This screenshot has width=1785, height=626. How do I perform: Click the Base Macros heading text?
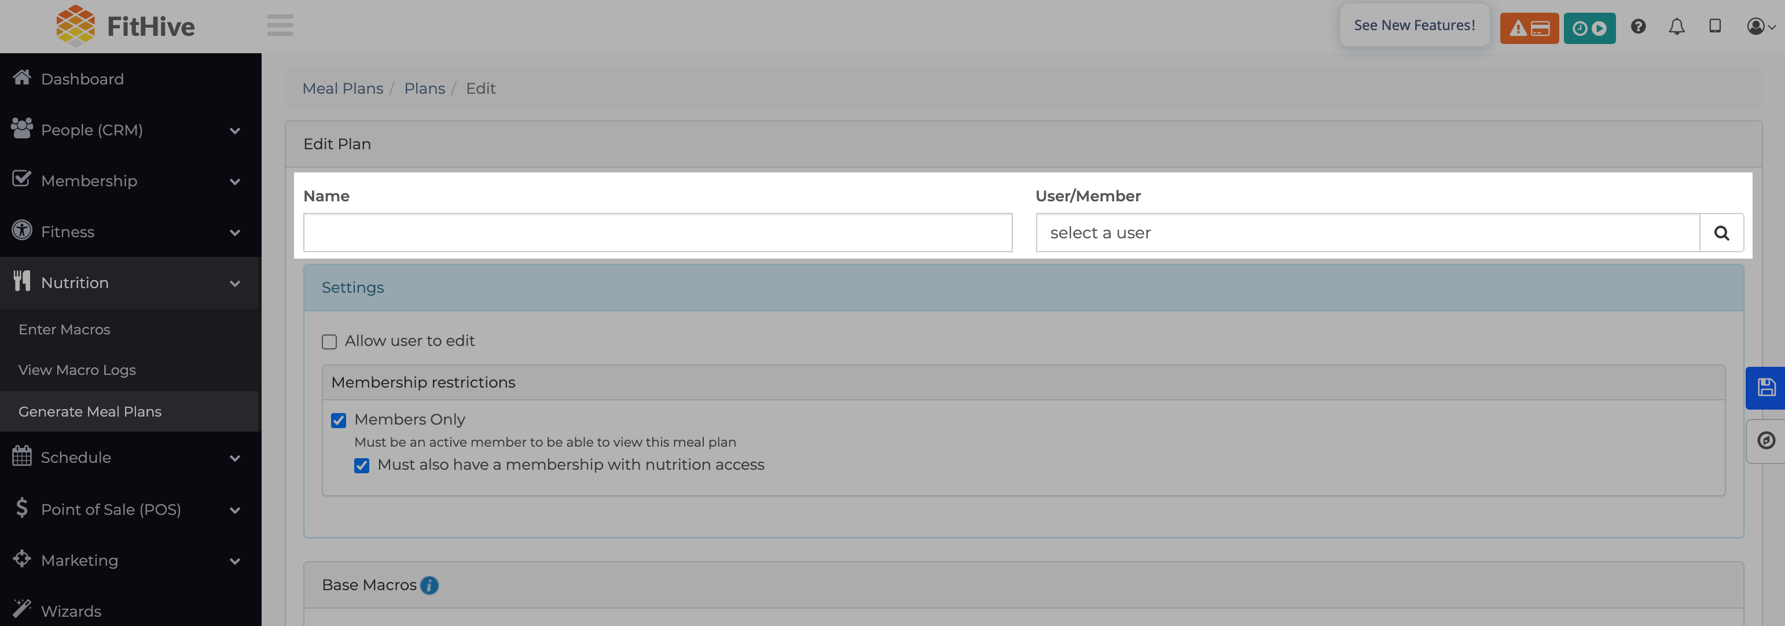[x=369, y=585]
